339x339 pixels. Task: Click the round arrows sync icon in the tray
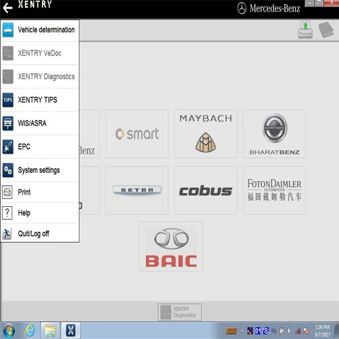[274, 331]
